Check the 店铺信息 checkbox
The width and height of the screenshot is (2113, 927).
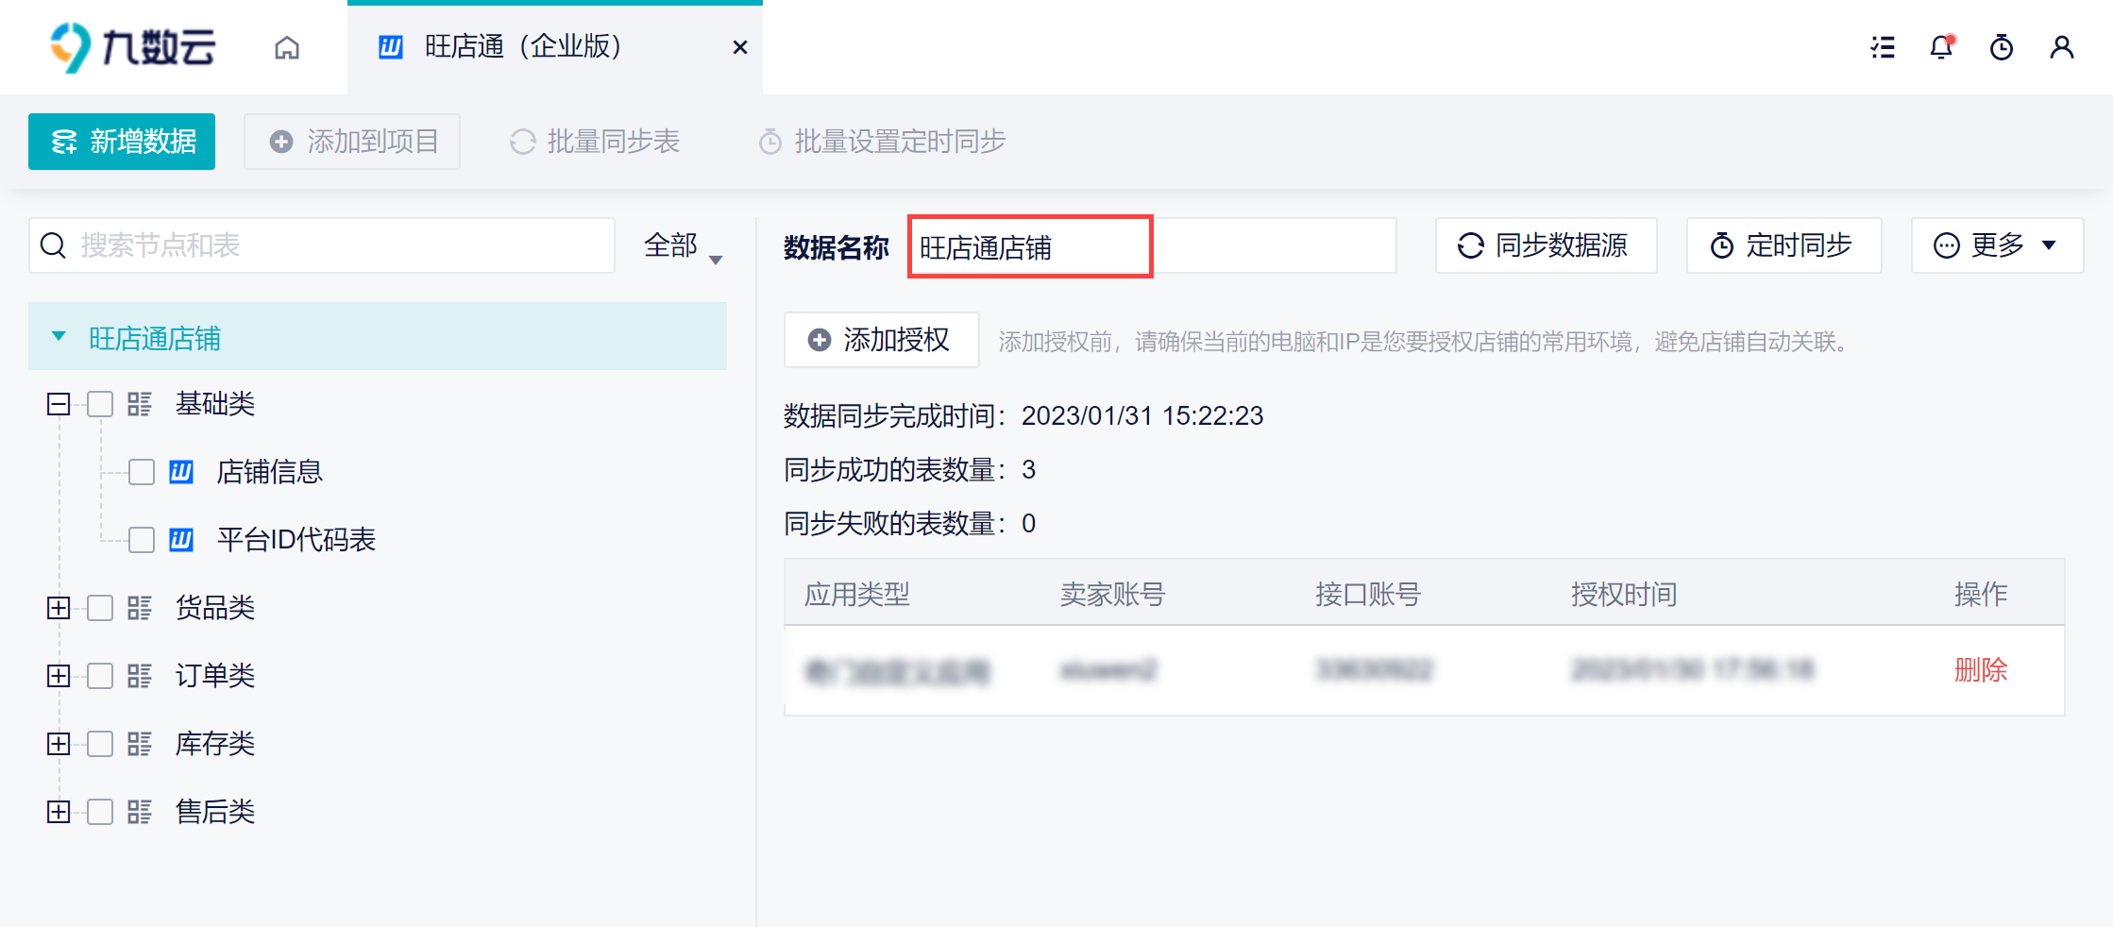142,472
